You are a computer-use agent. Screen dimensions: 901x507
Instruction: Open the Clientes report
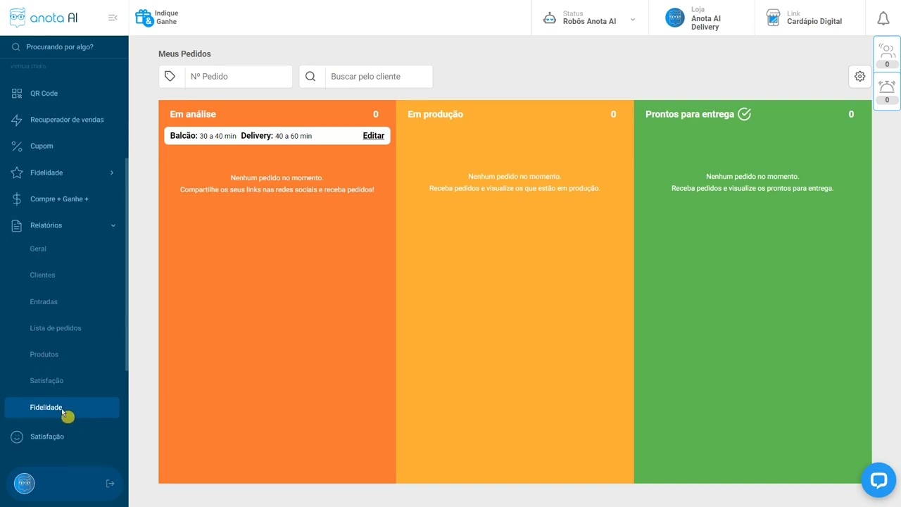coord(42,275)
